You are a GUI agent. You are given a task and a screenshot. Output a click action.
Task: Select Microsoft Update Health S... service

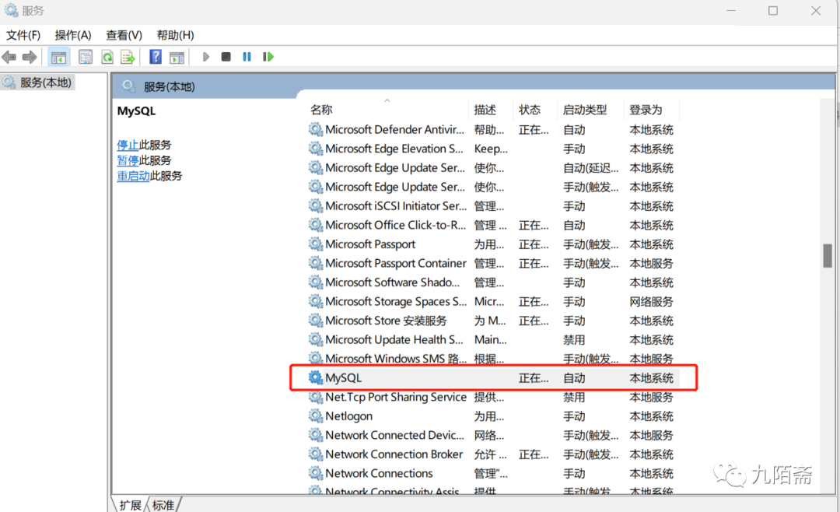493,340
